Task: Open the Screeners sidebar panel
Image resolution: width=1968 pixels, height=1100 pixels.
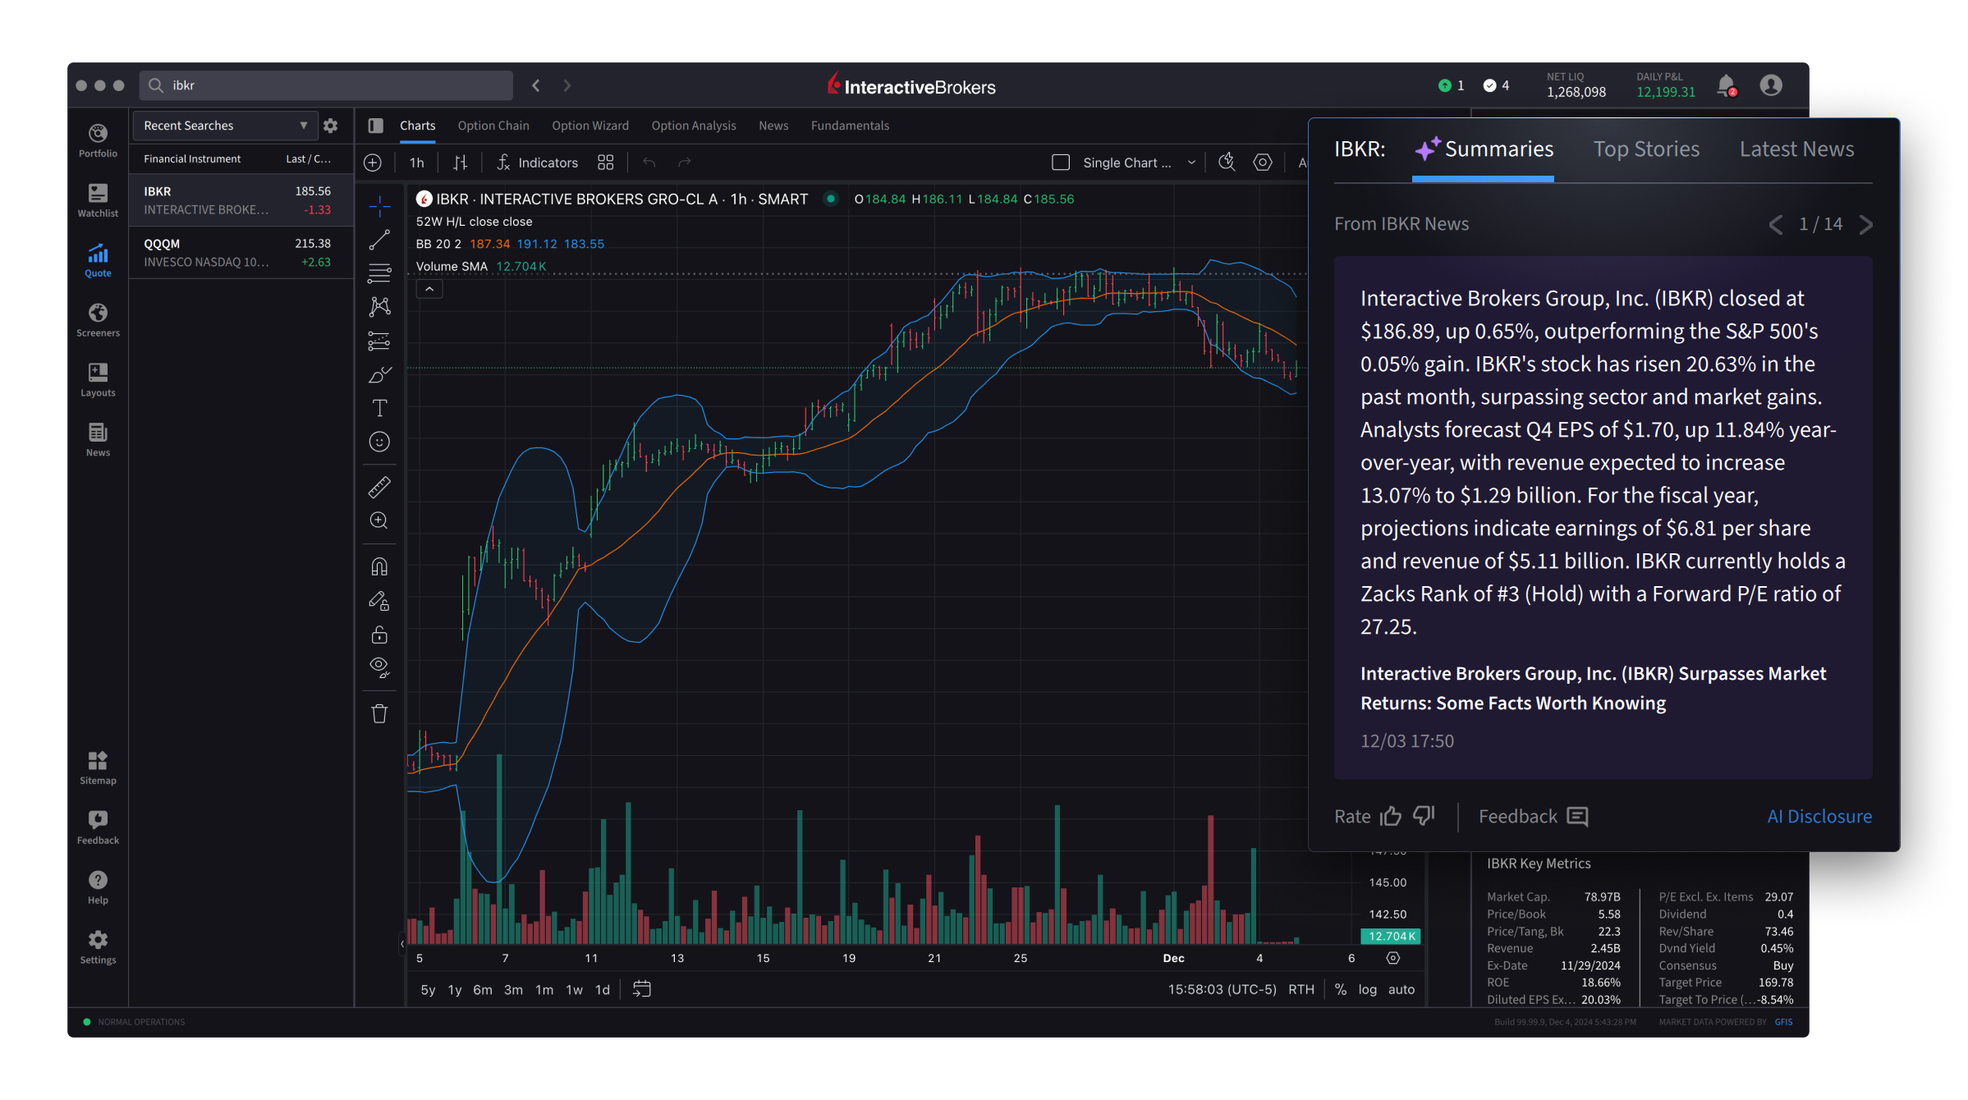Action: pos(98,319)
